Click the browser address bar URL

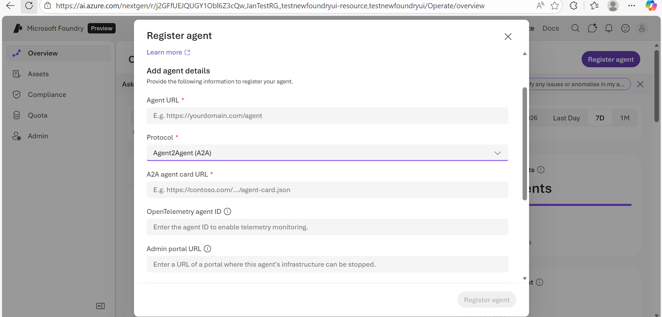pyautogui.click(x=270, y=6)
